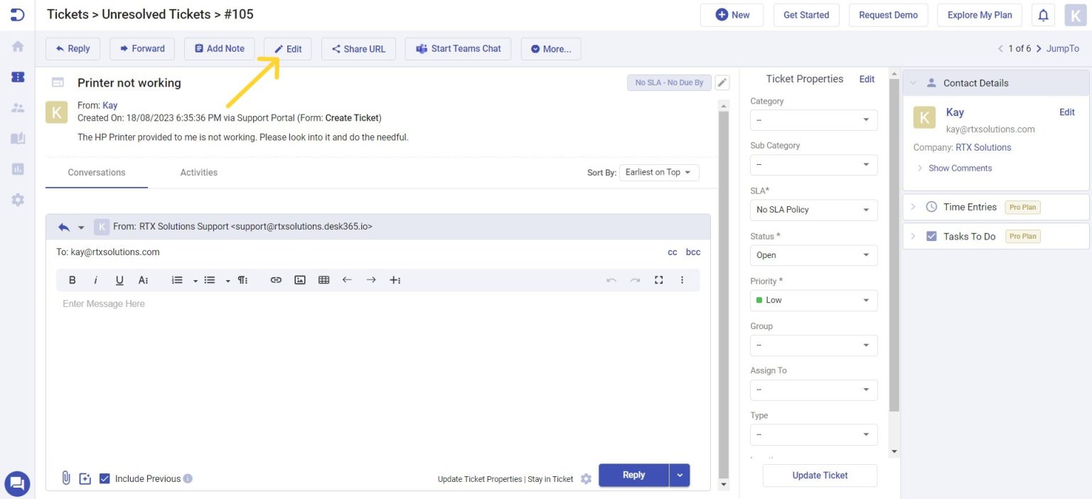Switch to the Activities tab
The width and height of the screenshot is (1092, 499).
198,172
